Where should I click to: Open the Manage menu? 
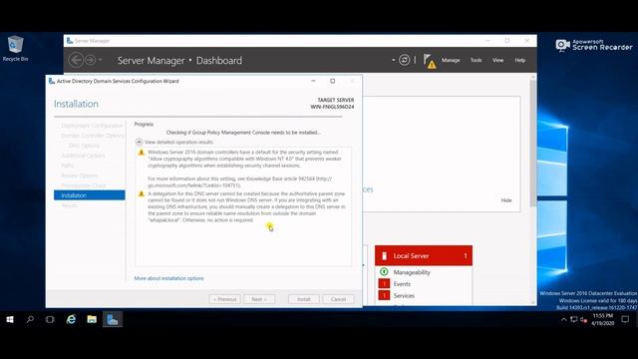[451, 60]
